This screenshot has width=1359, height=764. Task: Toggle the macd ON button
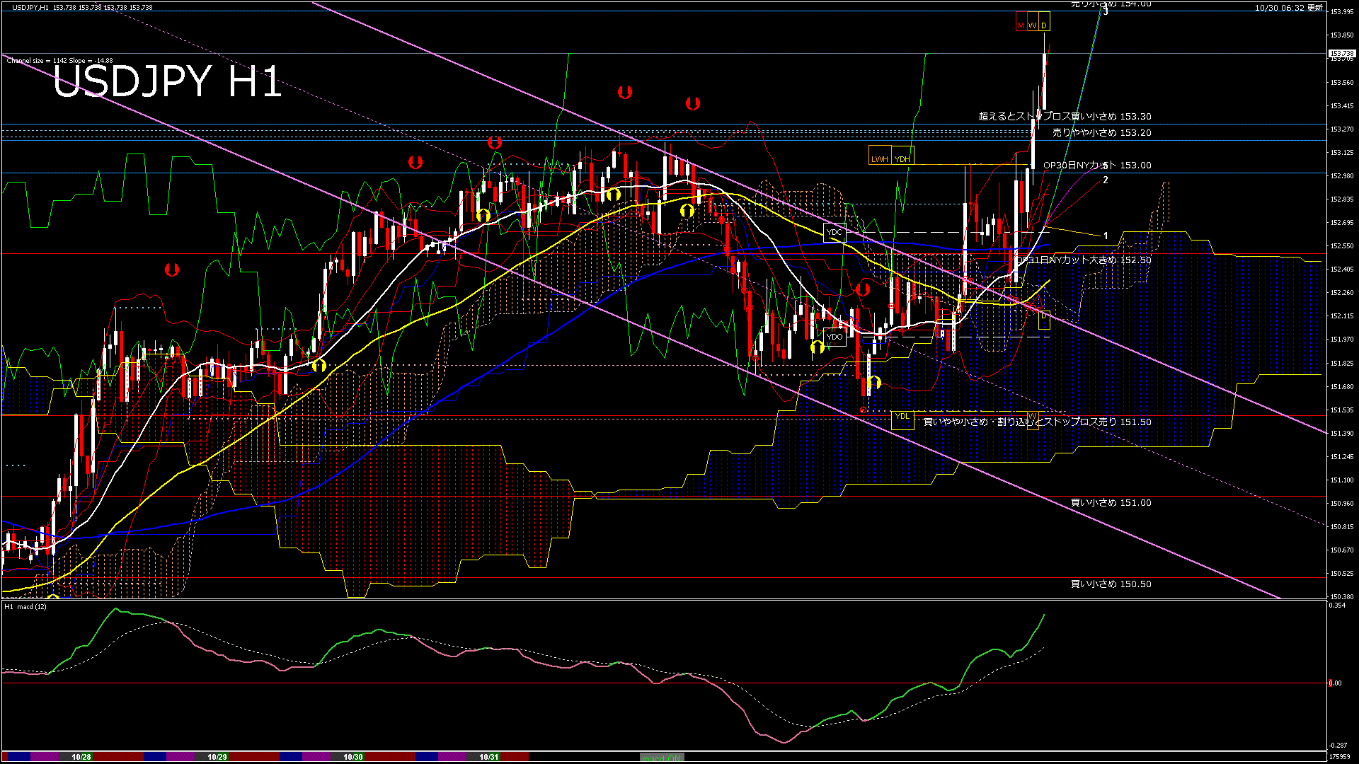663,758
